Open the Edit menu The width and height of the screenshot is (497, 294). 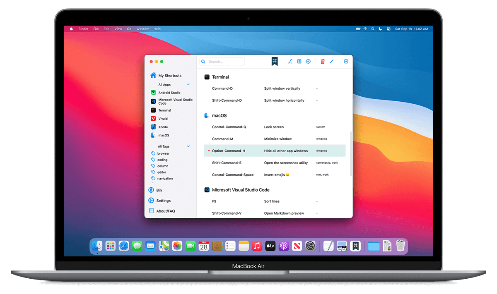107,29
